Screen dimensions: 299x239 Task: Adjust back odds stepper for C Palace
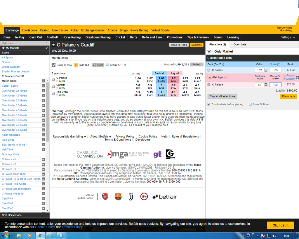266,70
